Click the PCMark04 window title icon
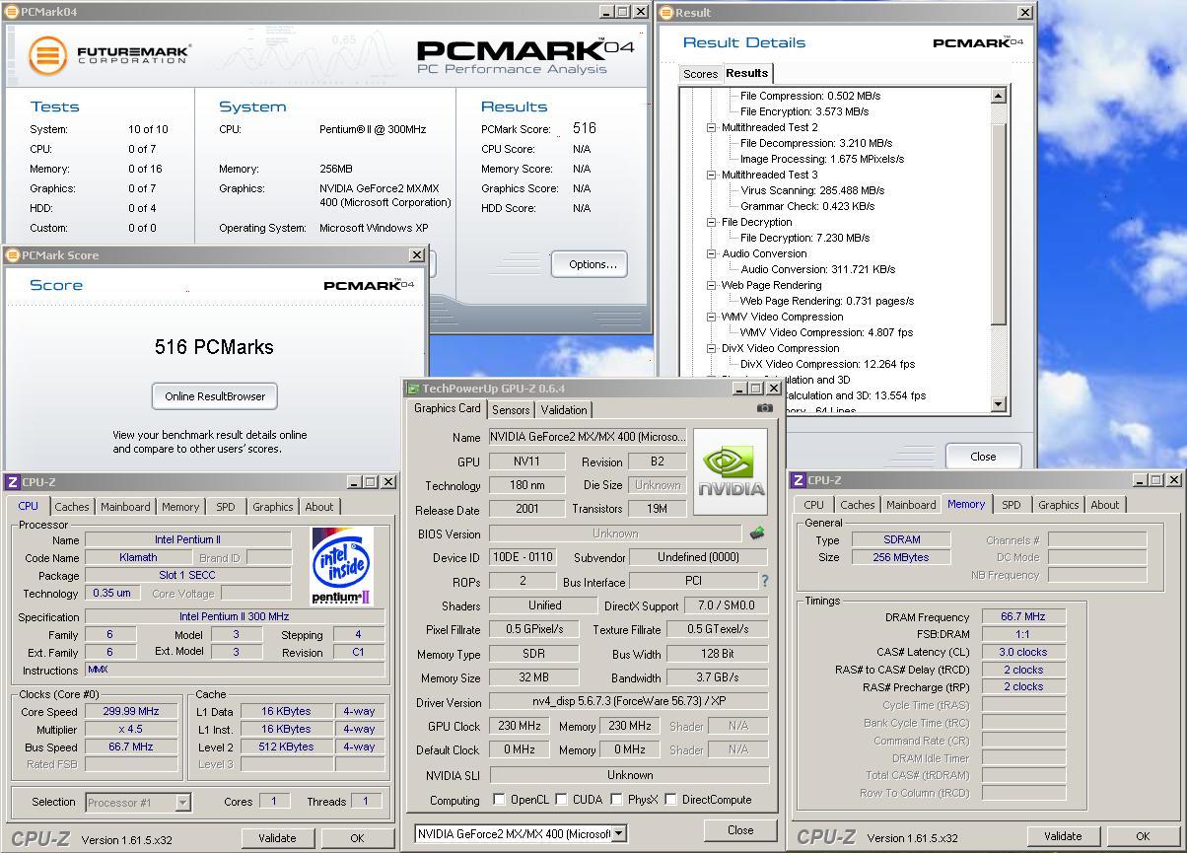Image resolution: width=1187 pixels, height=853 pixels. [10, 12]
